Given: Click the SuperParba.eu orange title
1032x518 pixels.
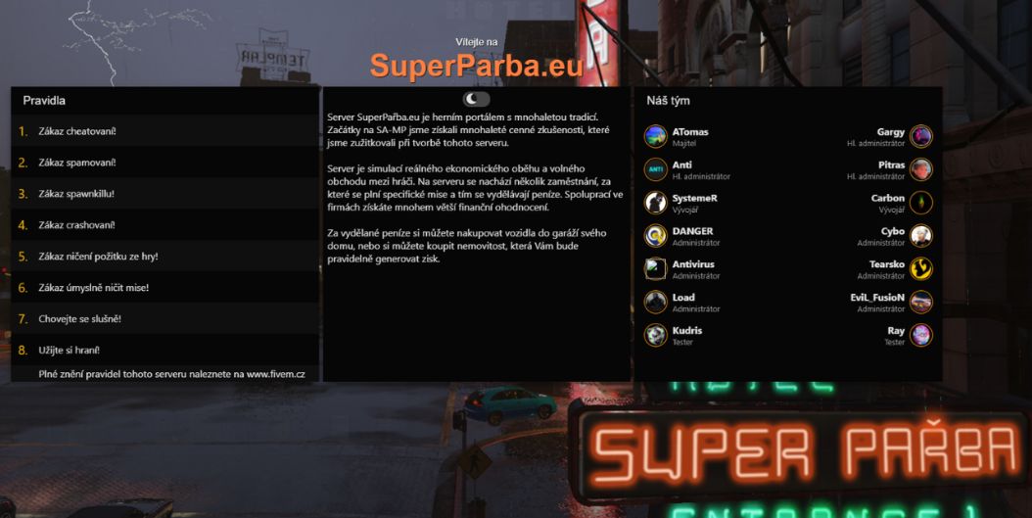Looking at the screenshot, I should click(x=477, y=66).
